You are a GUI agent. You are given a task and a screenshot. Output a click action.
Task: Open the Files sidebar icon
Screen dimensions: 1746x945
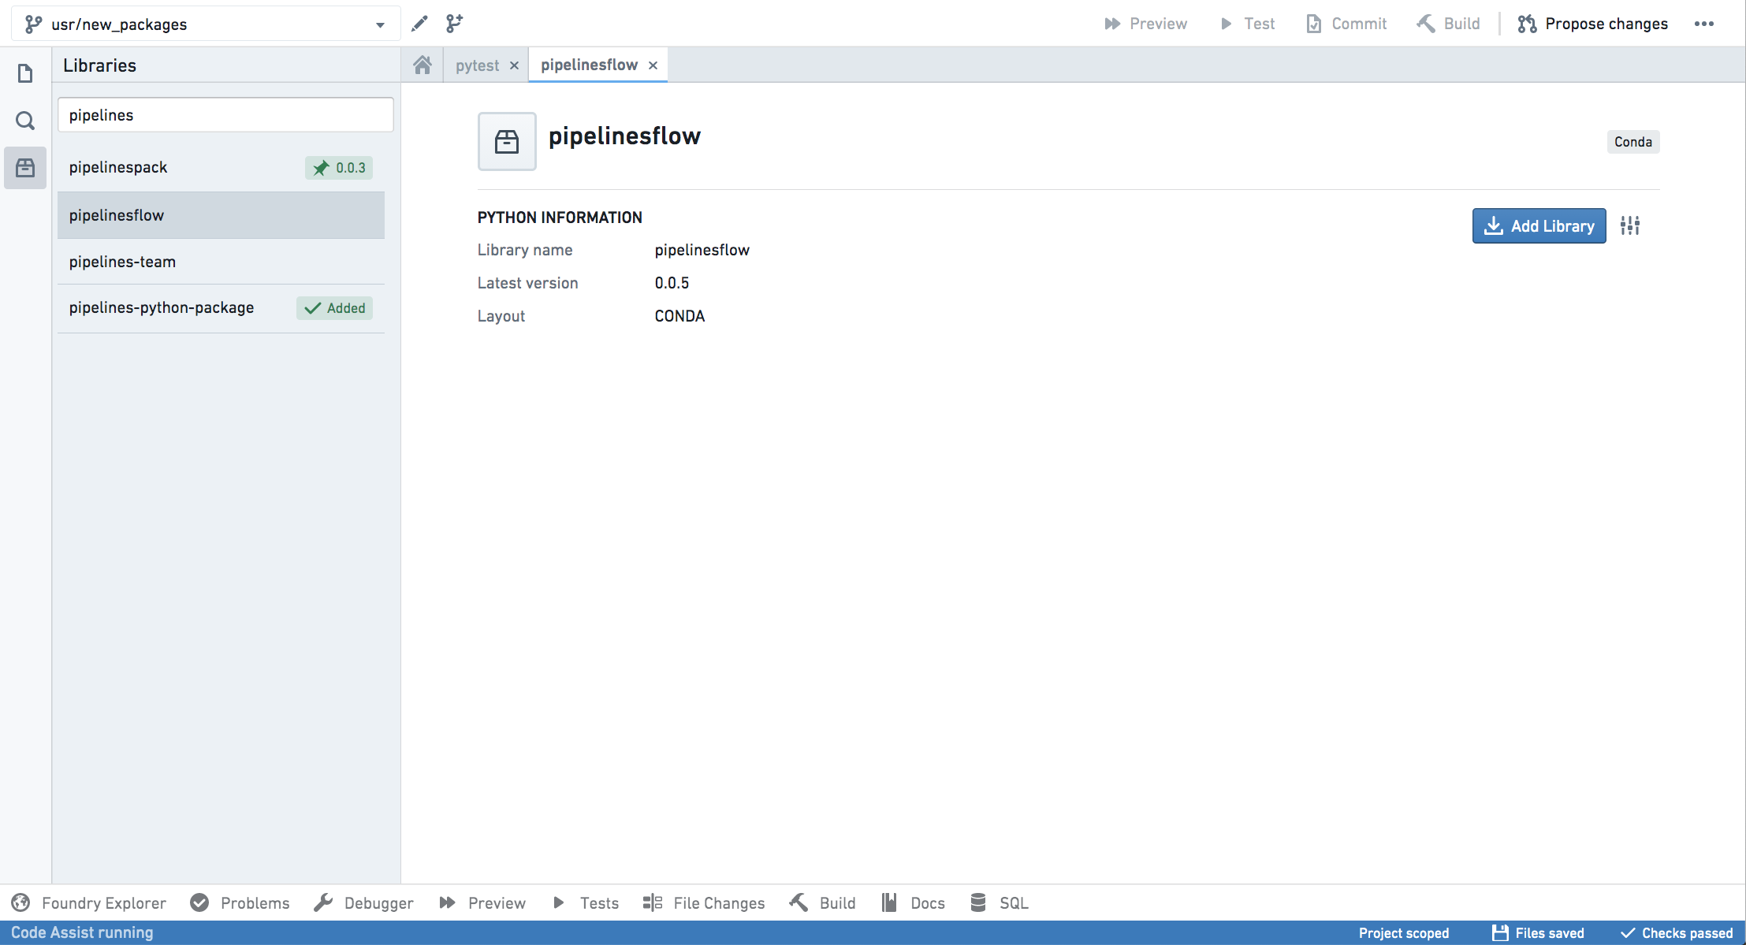pyautogui.click(x=25, y=73)
